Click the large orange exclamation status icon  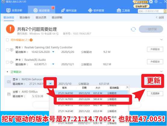tap(10, 29)
